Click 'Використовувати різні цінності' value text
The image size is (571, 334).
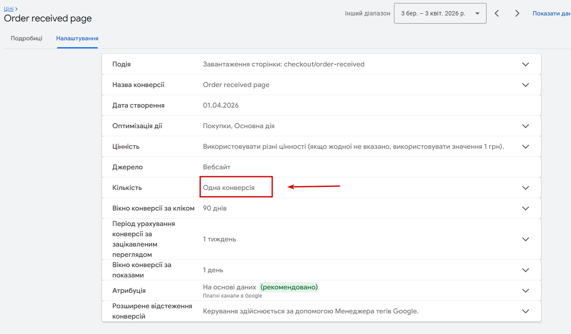point(353,147)
